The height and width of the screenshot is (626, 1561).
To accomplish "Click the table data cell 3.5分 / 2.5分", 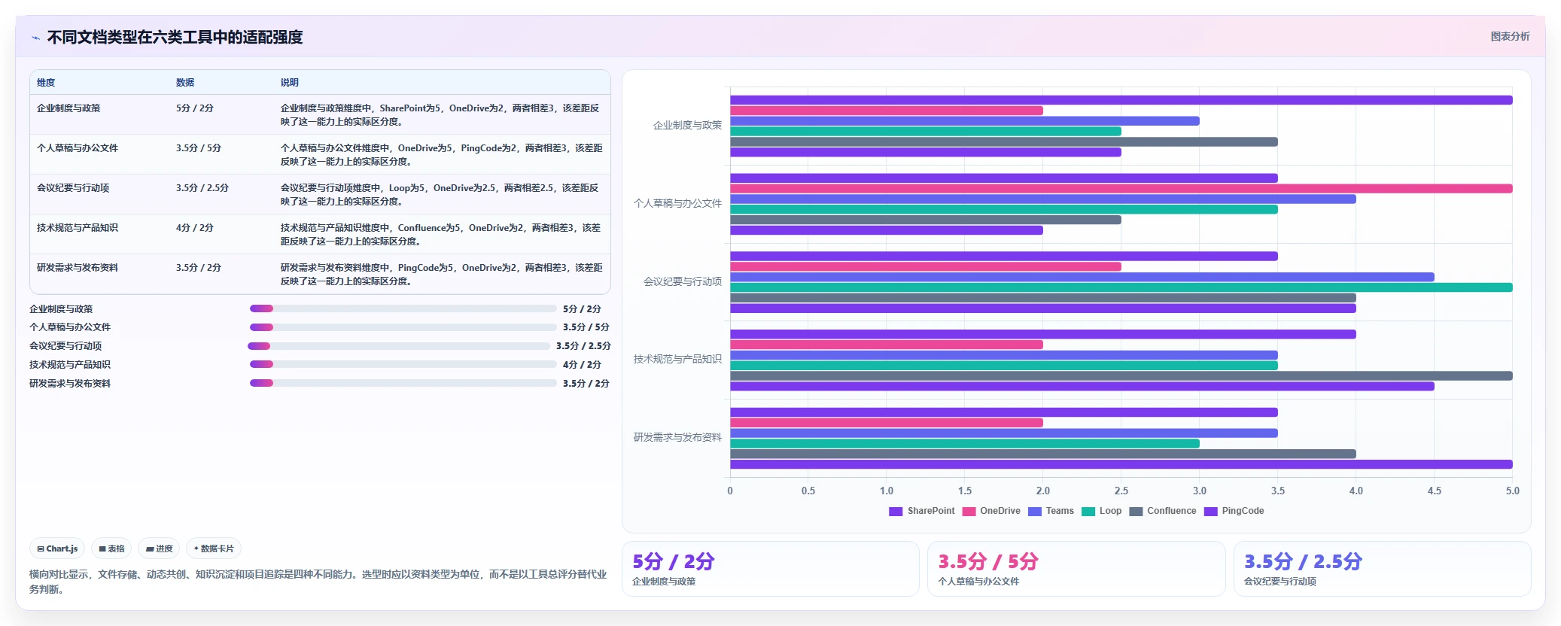I will (x=202, y=188).
